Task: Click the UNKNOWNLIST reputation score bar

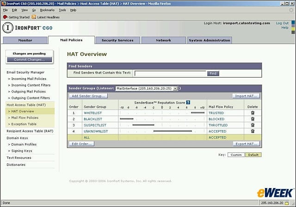Action: pyautogui.click(x=173, y=131)
